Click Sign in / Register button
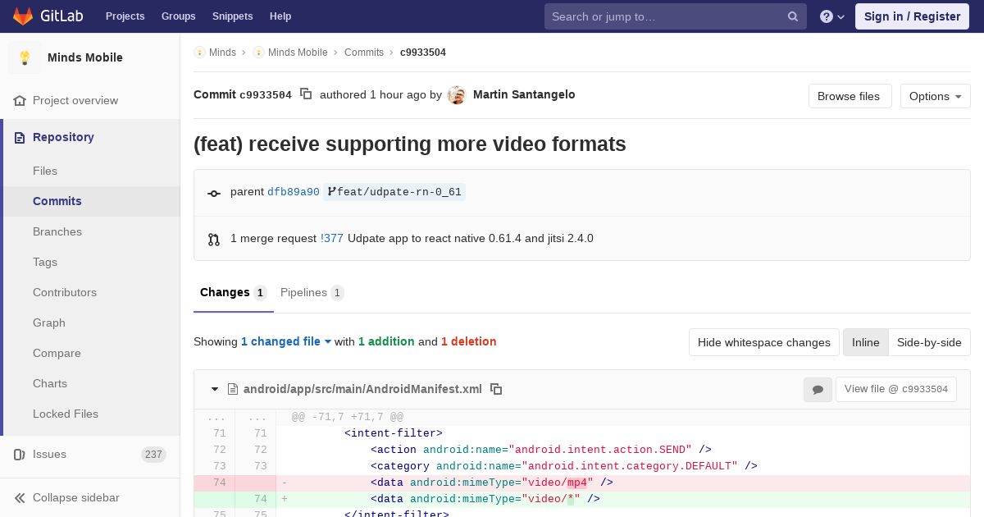Screen dimensions: 984x517 912,16
